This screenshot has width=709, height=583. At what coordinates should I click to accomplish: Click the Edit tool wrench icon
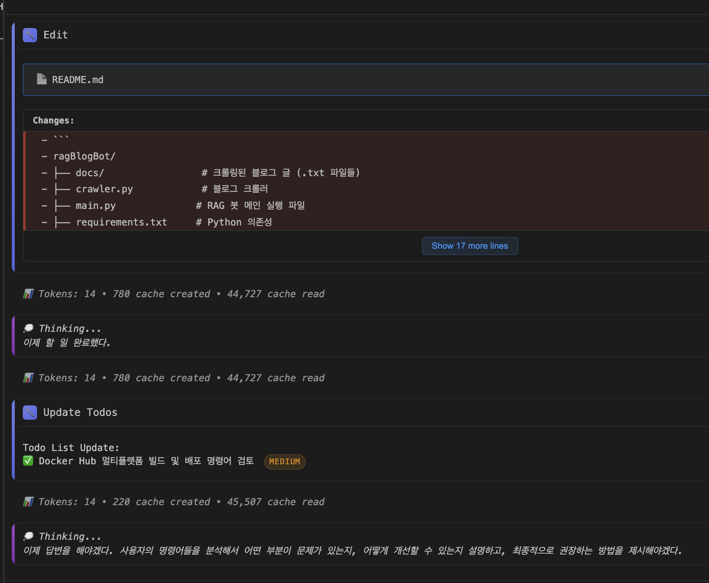pos(30,35)
